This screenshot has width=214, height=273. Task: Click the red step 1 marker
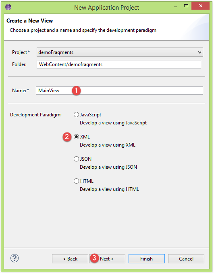[76, 91]
